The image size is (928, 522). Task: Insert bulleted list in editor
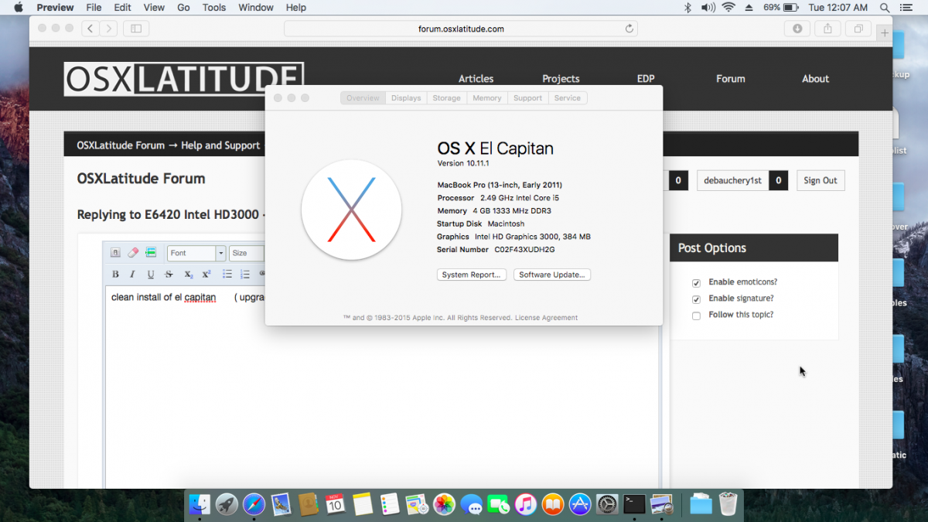(x=227, y=274)
